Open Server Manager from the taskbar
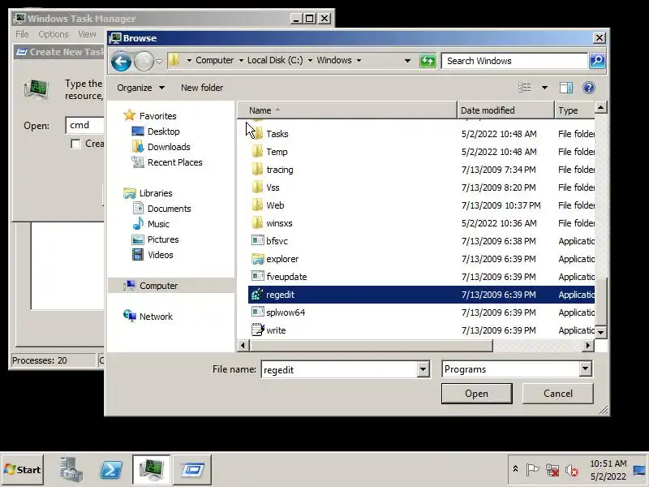Viewport: 649px width, 487px height. pyautogui.click(x=71, y=470)
